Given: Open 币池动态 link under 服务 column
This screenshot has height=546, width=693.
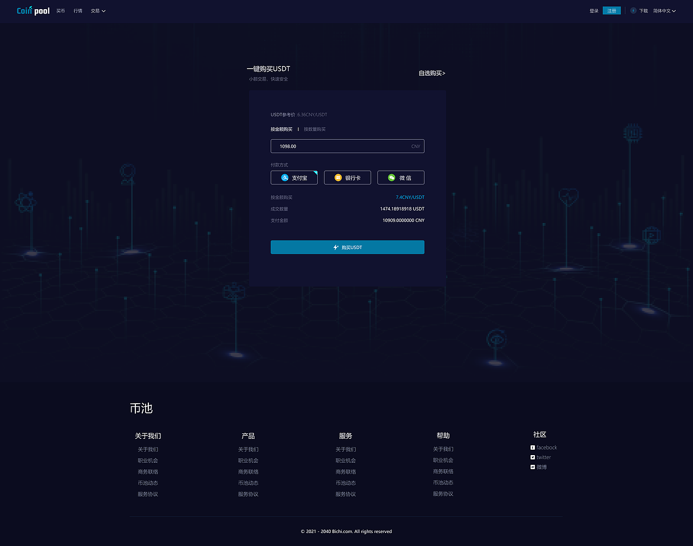Looking at the screenshot, I should coord(345,483).
